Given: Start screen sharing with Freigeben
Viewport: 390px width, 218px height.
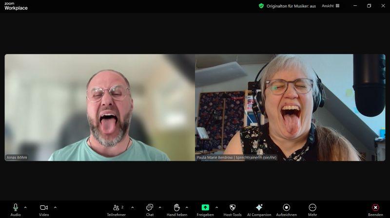Looking at the screenshot, I should coord(205,210).
